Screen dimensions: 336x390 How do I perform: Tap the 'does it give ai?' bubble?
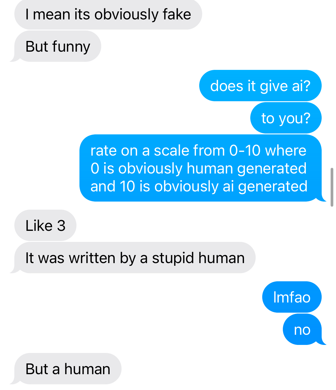point(260,86)
